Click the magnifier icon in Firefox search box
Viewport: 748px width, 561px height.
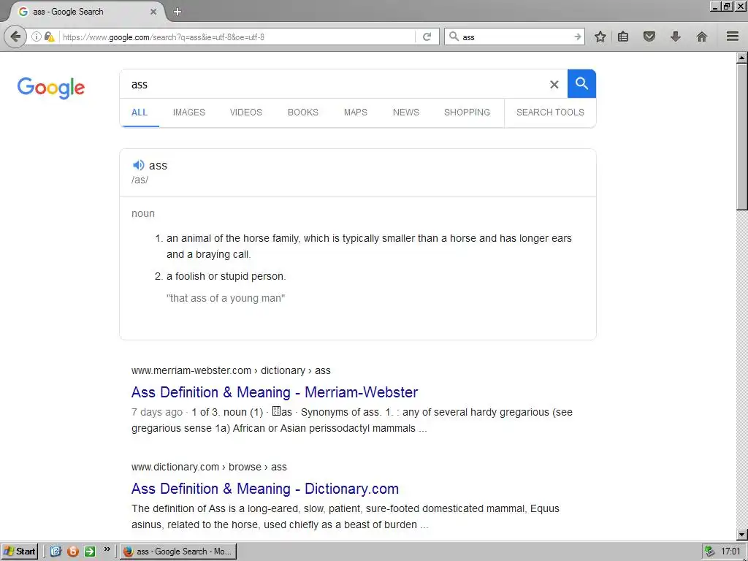click(454, 37)
